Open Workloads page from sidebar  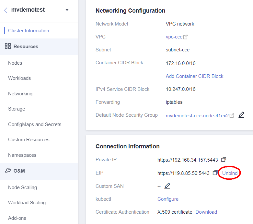[x=19, y=78]
